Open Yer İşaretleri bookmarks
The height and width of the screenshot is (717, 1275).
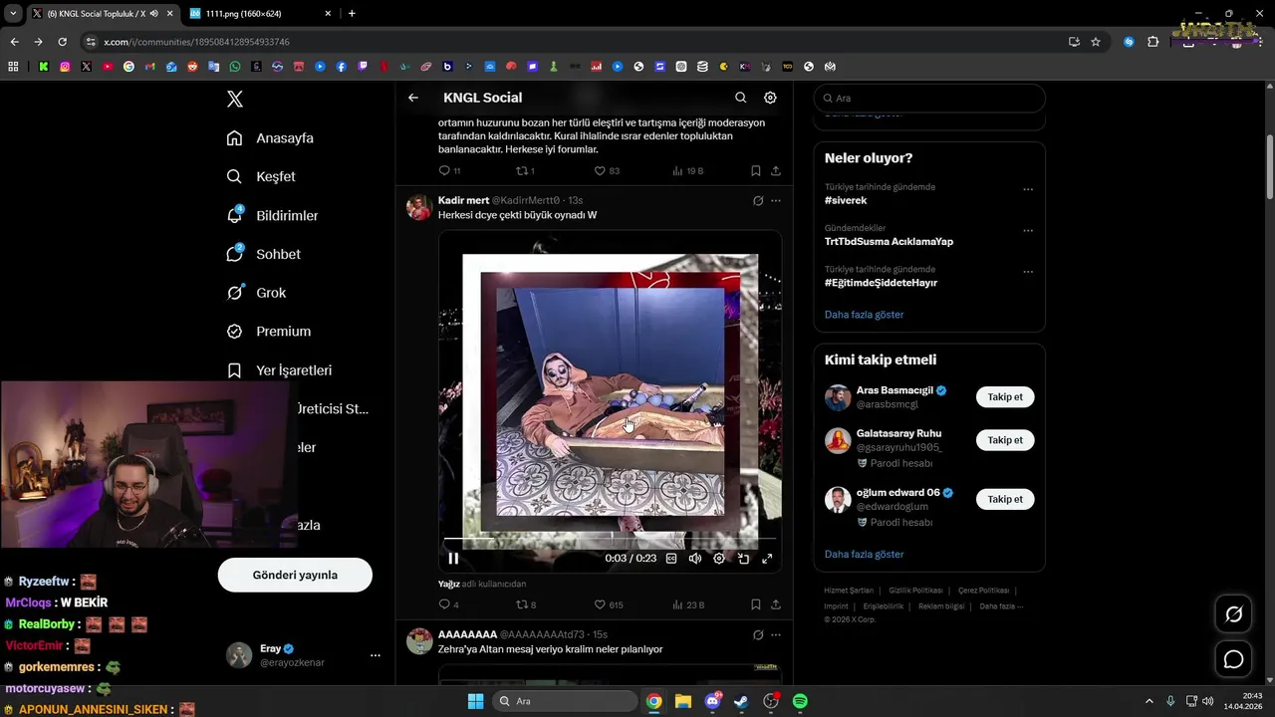(279, 370)
